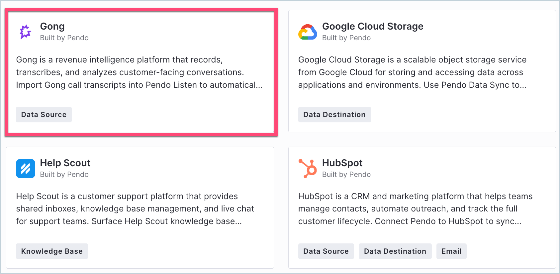Click the Gong description starting "Gong is a revenue"
This screenshot has height=274, width=560.
pos(139,72)
